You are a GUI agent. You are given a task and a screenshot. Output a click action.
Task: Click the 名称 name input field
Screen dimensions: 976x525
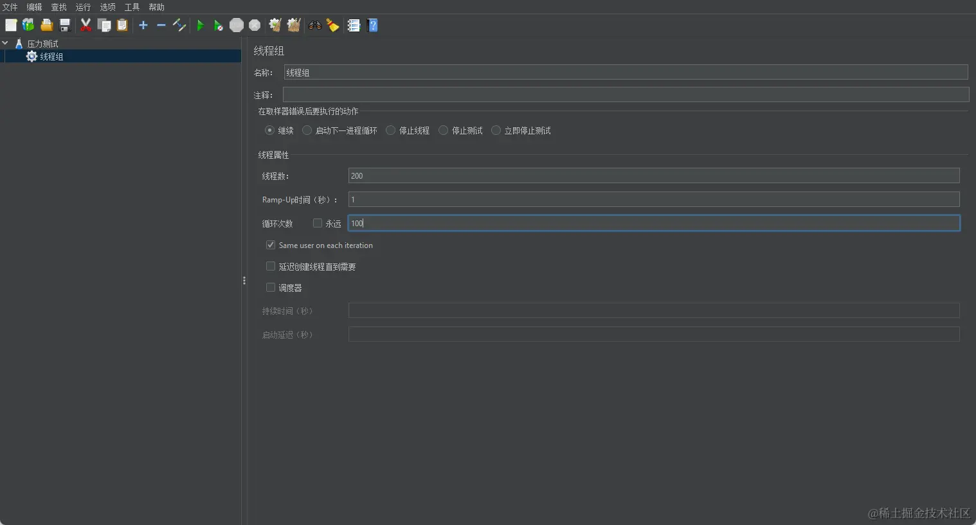626,72
